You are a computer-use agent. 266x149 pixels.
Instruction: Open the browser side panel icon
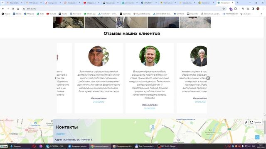pos(253,9)
